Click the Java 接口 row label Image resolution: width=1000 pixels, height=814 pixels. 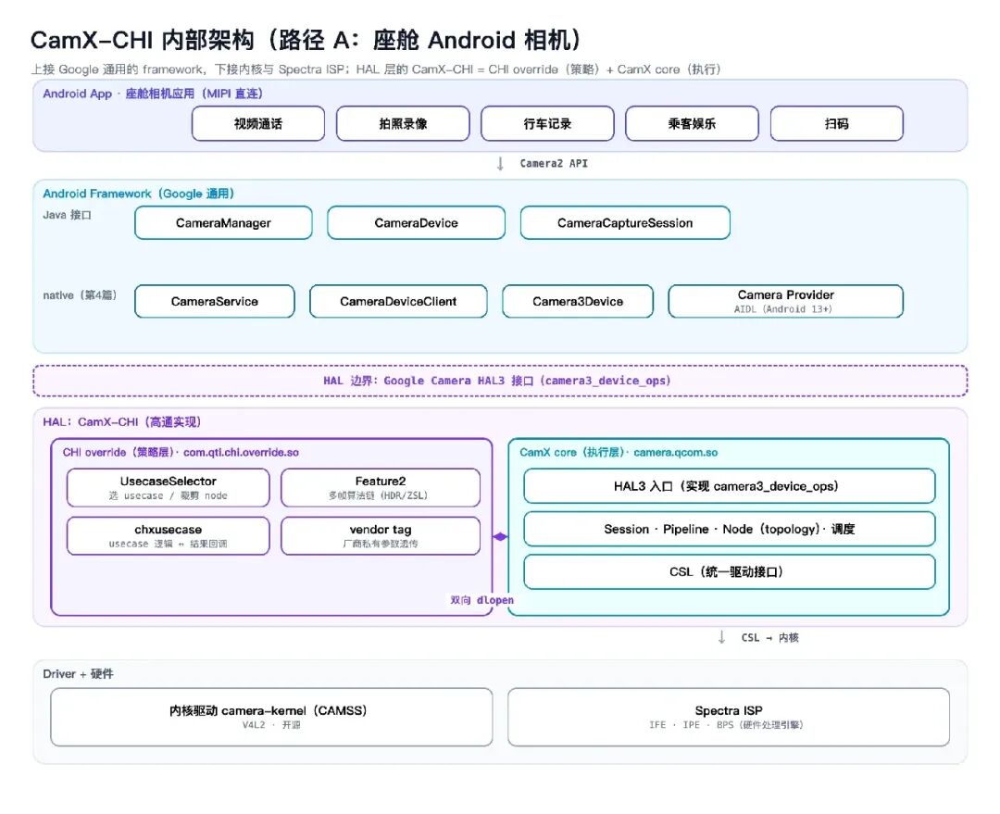click(67, 215)
